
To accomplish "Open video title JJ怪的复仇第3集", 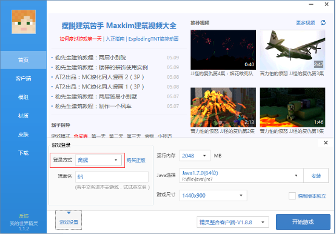I will [x=292, y=73].
